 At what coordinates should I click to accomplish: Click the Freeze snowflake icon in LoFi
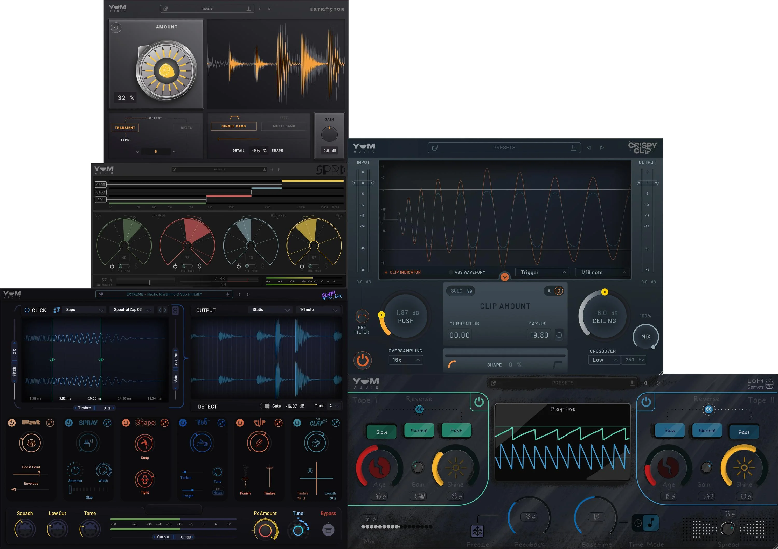click(477, 531)
